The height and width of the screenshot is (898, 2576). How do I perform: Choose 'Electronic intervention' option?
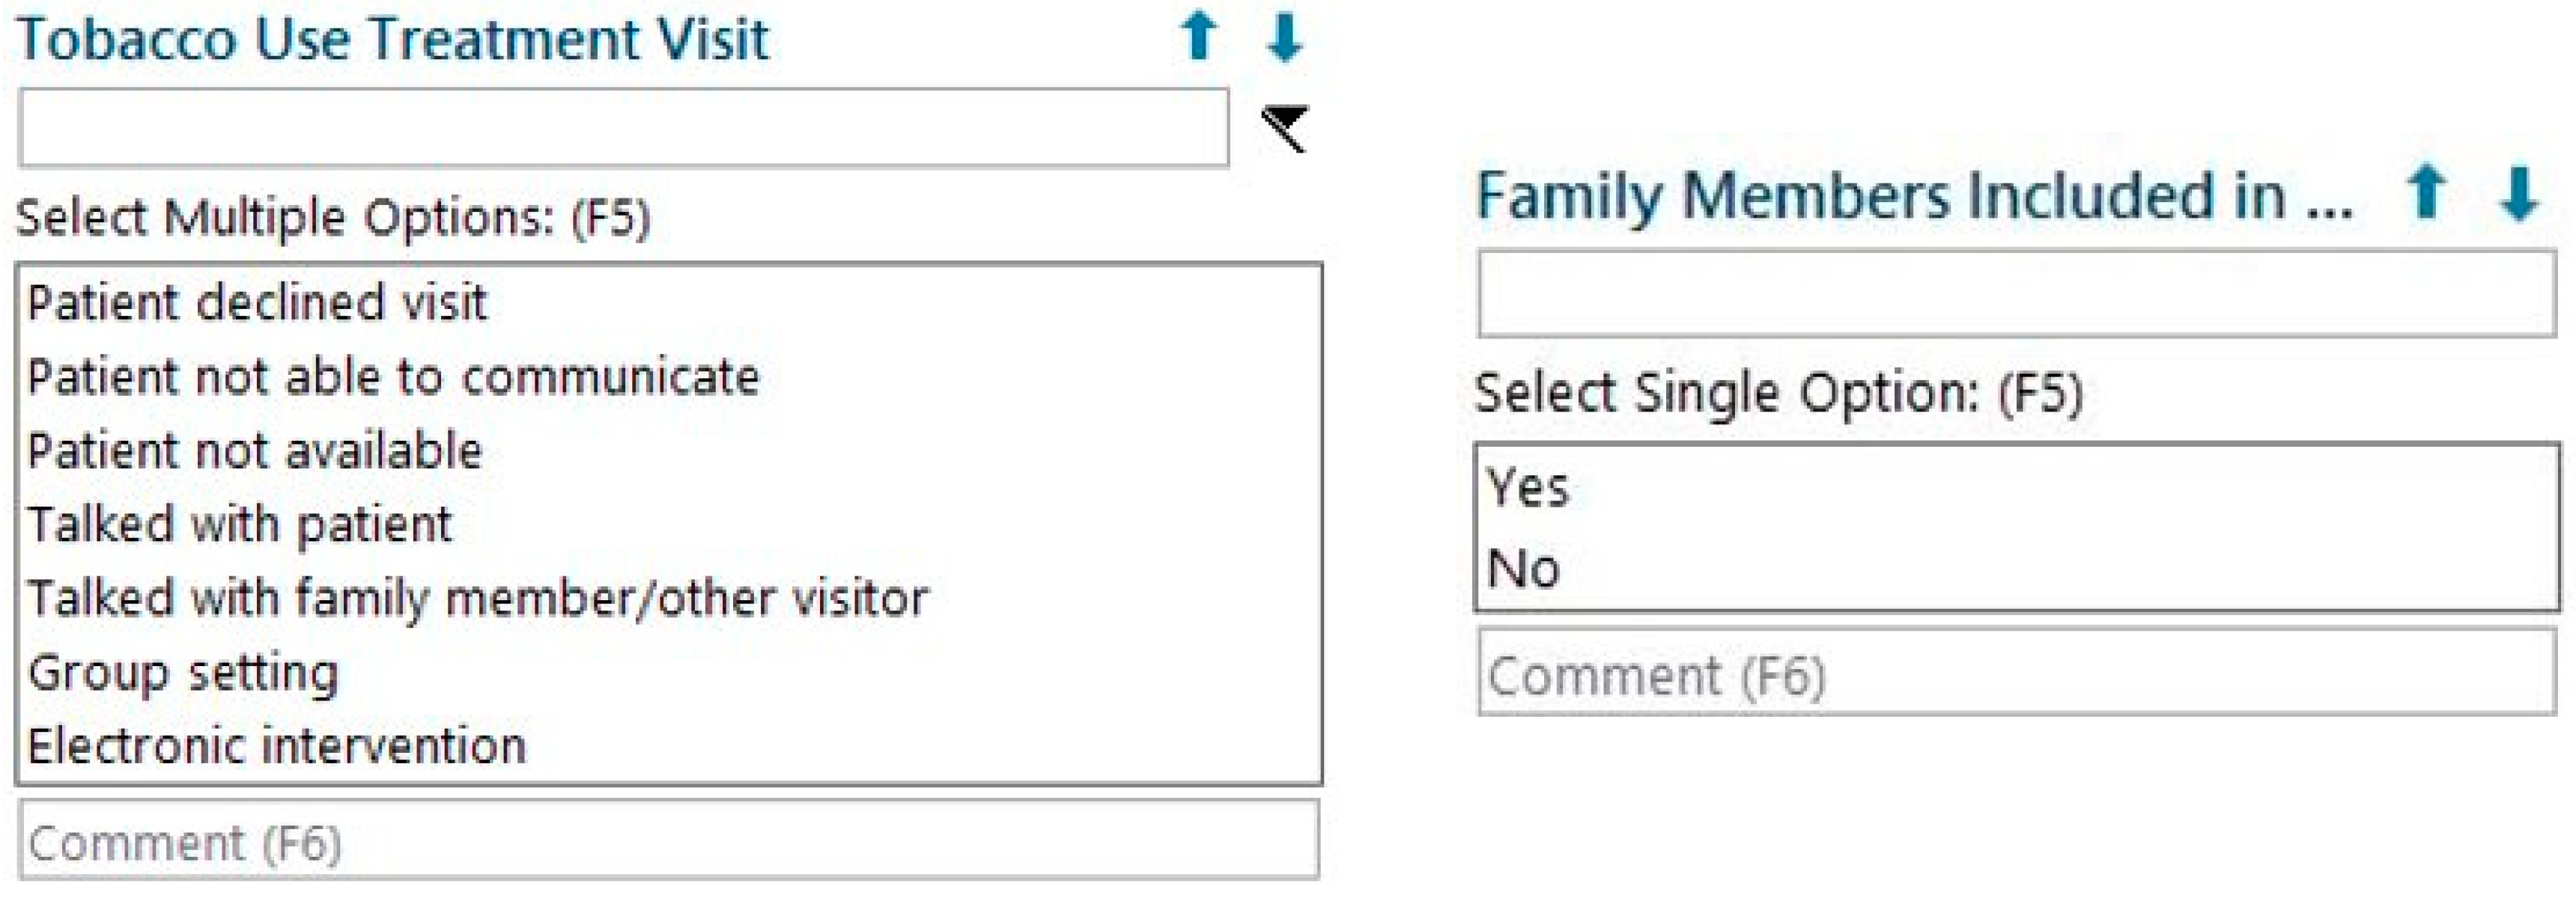tap(277, 746)
